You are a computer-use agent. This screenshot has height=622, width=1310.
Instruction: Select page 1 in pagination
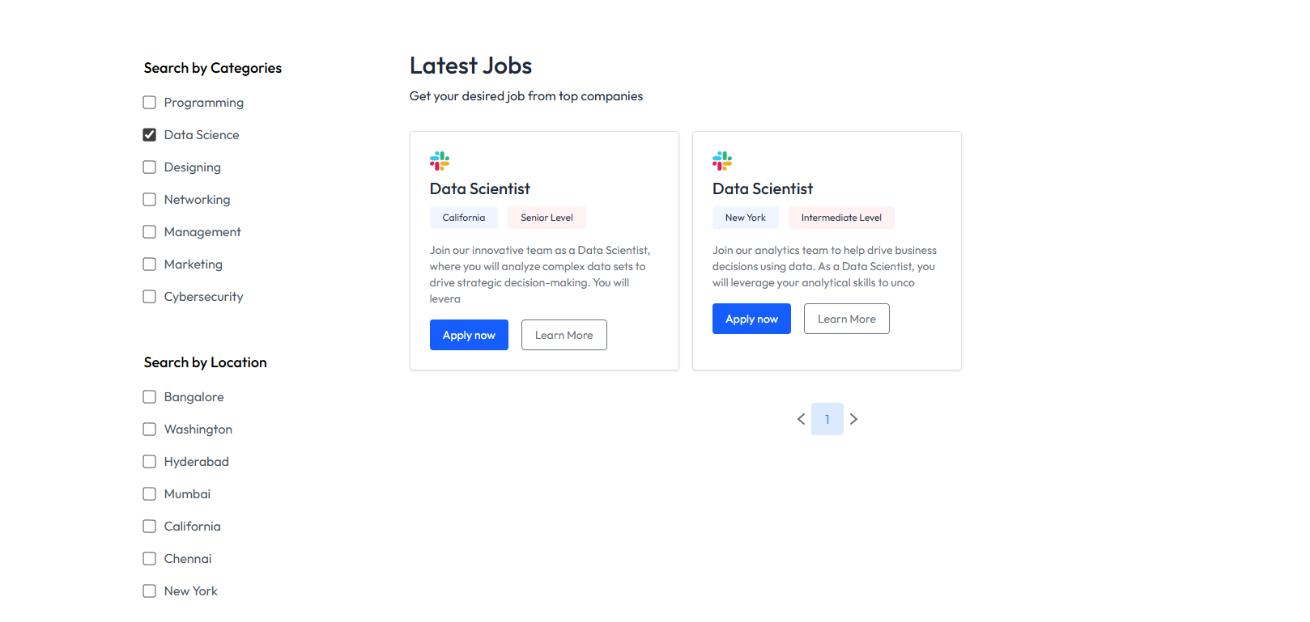[x=827, y=419]
